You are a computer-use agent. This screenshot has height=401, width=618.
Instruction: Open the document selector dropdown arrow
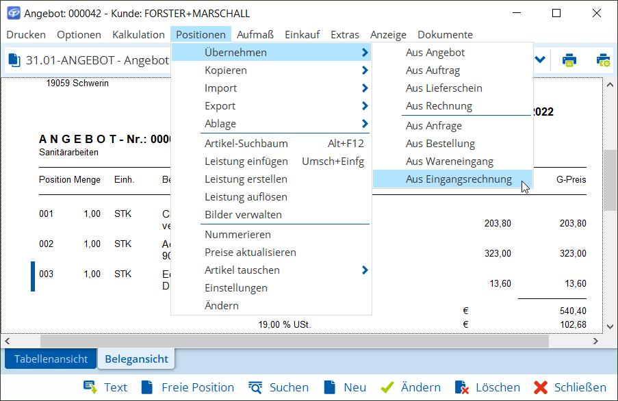[x=540, y=60]
